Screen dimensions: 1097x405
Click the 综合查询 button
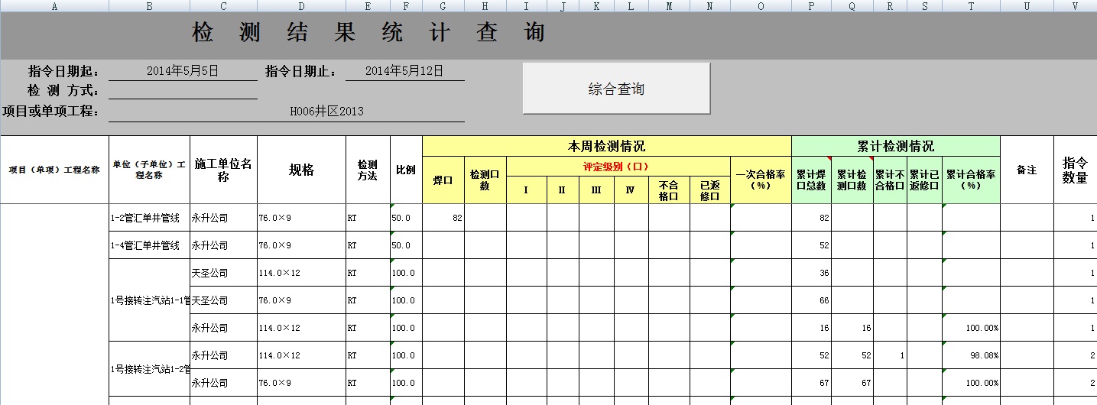click(x=616, y=89)
